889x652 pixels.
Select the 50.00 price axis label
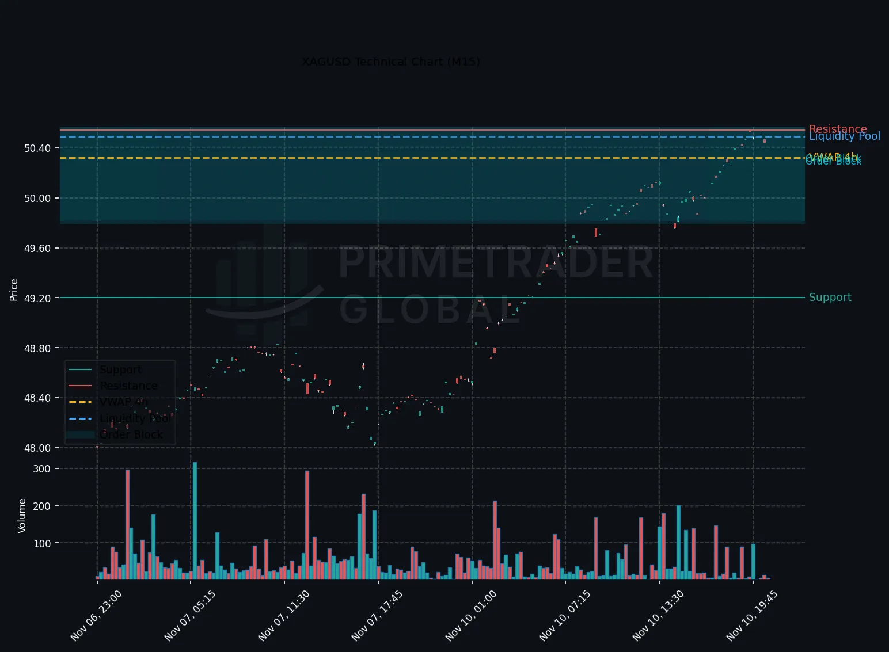click(37, 199)
